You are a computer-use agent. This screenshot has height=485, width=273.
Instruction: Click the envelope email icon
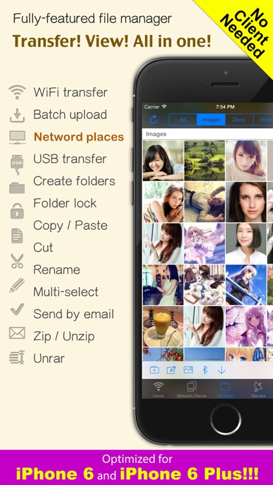pyautogui.click(x=17, y=333)
